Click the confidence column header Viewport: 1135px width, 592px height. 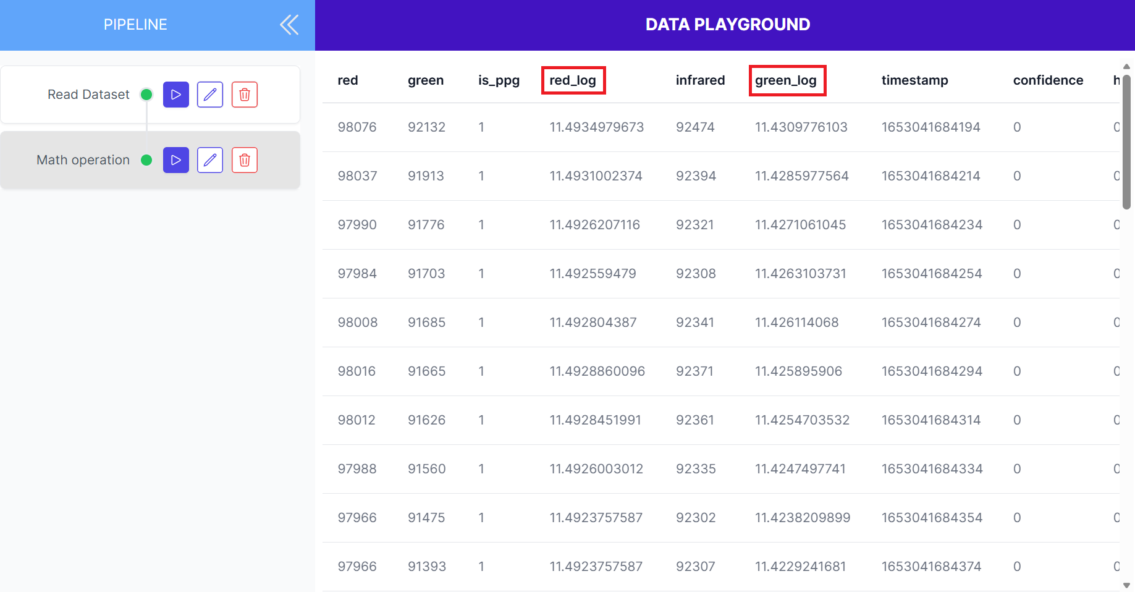click(x=1048, y=80)
